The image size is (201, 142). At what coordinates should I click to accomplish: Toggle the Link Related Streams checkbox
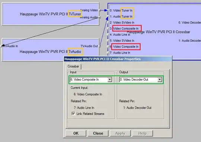(73, 114)
